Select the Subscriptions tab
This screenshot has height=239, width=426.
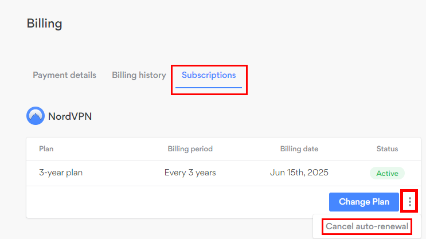point(209,75)
